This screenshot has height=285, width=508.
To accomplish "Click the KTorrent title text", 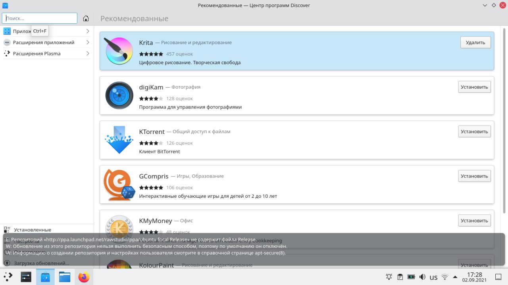I will 152,132.
